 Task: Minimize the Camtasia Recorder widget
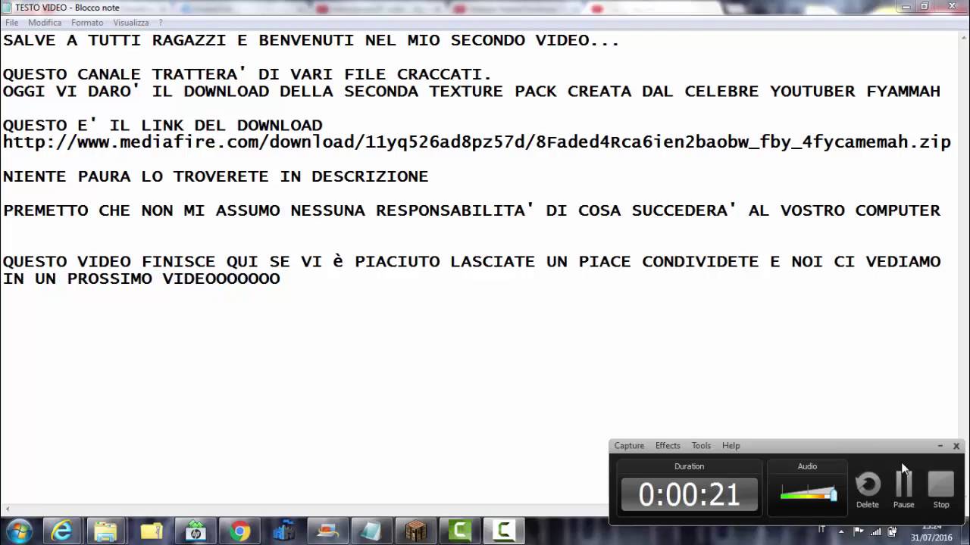[940, 446]
